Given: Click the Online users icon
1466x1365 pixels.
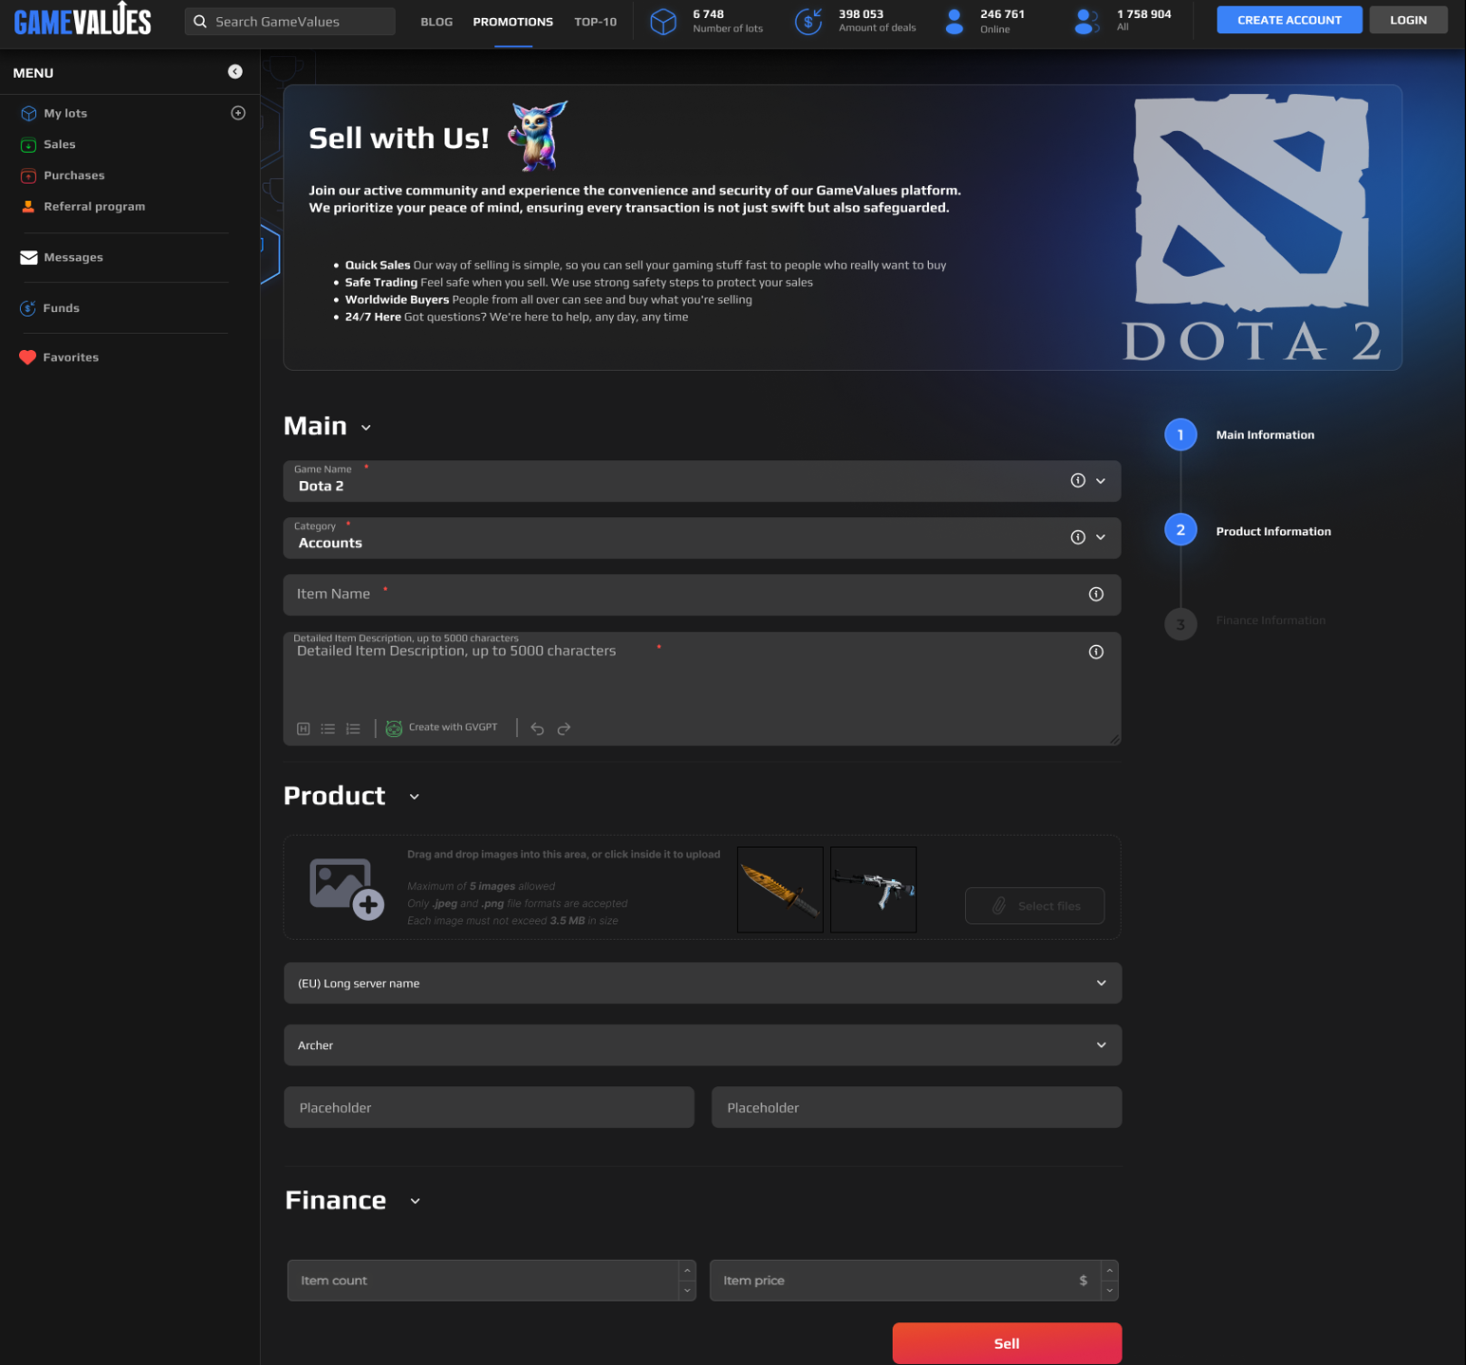Looking at the screenshot, I should pyautogui.click(x=955, y=21).
